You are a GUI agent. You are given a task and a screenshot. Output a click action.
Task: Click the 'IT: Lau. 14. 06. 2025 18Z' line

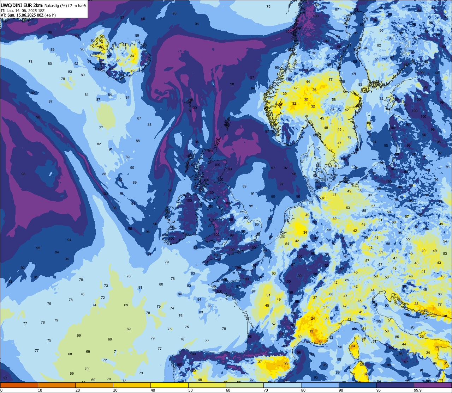tap(23, 10)
